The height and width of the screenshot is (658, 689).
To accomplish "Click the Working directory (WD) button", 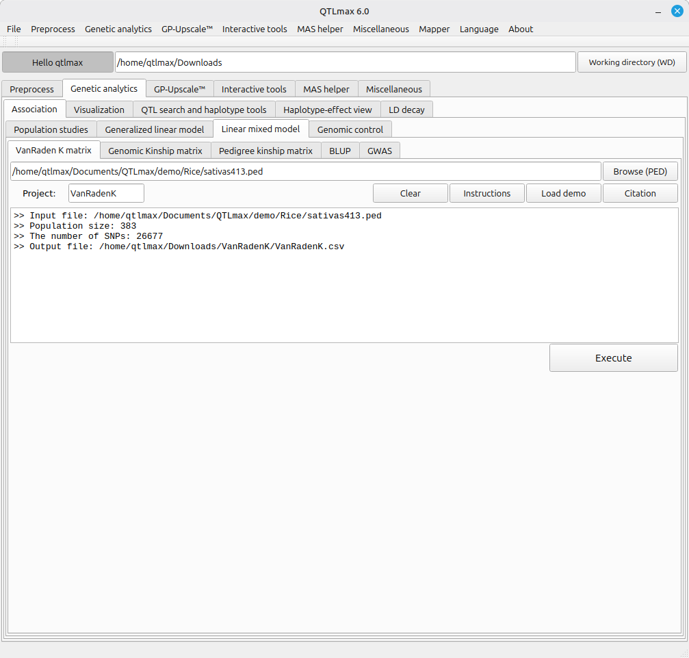I will 632,62.
